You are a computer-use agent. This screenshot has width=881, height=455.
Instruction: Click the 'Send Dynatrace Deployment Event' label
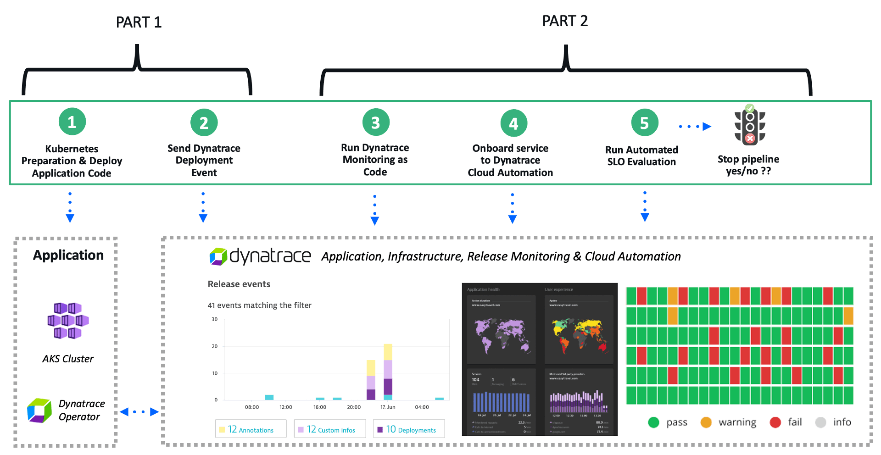[204, 161]
